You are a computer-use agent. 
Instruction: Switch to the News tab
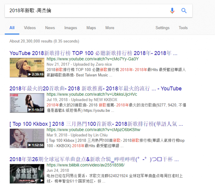[50, 28]
